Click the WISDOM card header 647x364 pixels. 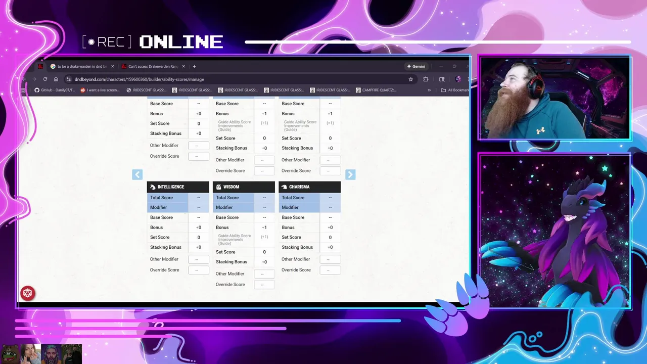click(244, 187)
